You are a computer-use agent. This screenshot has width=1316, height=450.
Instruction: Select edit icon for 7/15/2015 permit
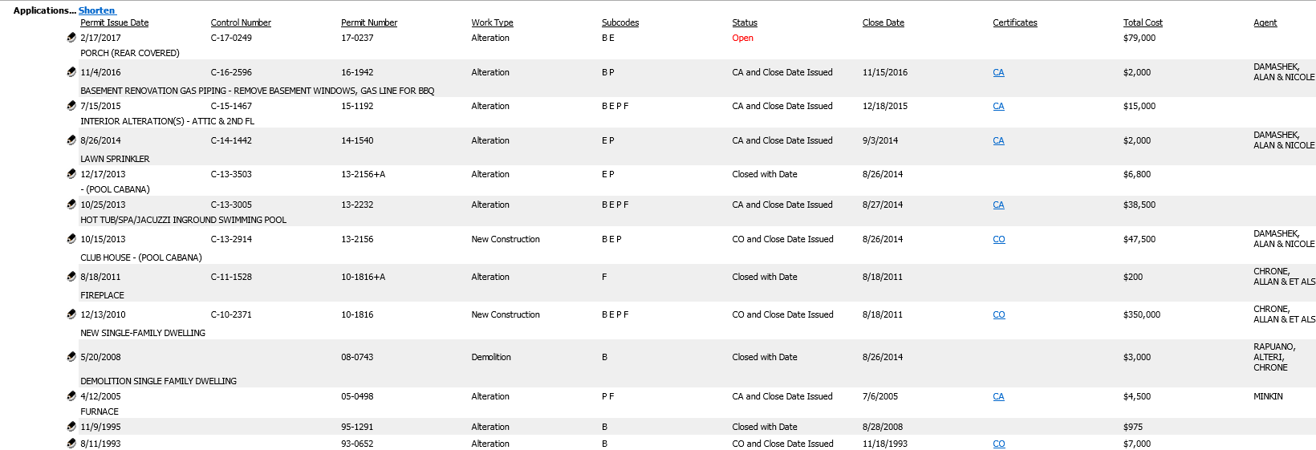(71, 105)
